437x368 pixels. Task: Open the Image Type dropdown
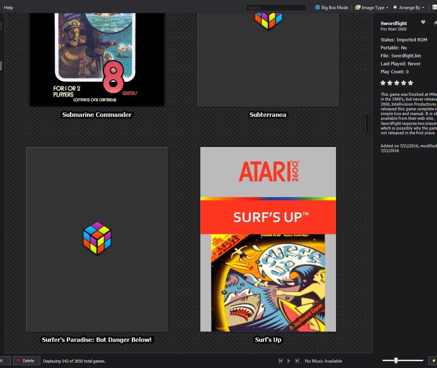(372, 7)
